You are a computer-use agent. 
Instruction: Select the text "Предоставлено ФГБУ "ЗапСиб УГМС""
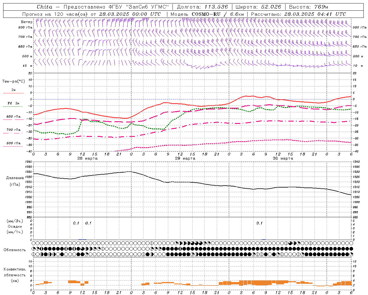[x=116, y=7]
